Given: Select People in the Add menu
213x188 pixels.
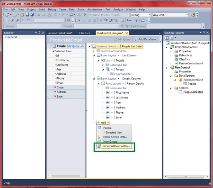Looking at the screenshot, I should coord(114,128).
